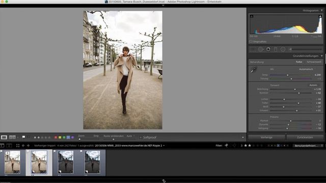The width and height of the screenshot is (326, 183).
Task: Select second window display icon 2
Action: 9,146
